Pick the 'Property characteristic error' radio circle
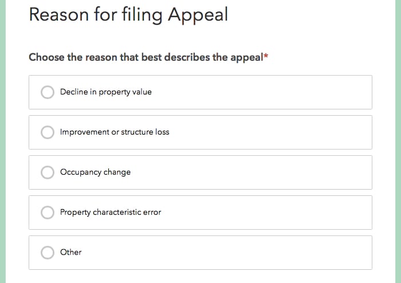401x283 pixels. [48, 213]
